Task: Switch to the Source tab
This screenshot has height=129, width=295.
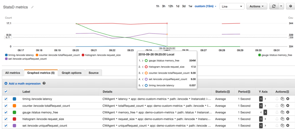Action: [x=94, y=73]
